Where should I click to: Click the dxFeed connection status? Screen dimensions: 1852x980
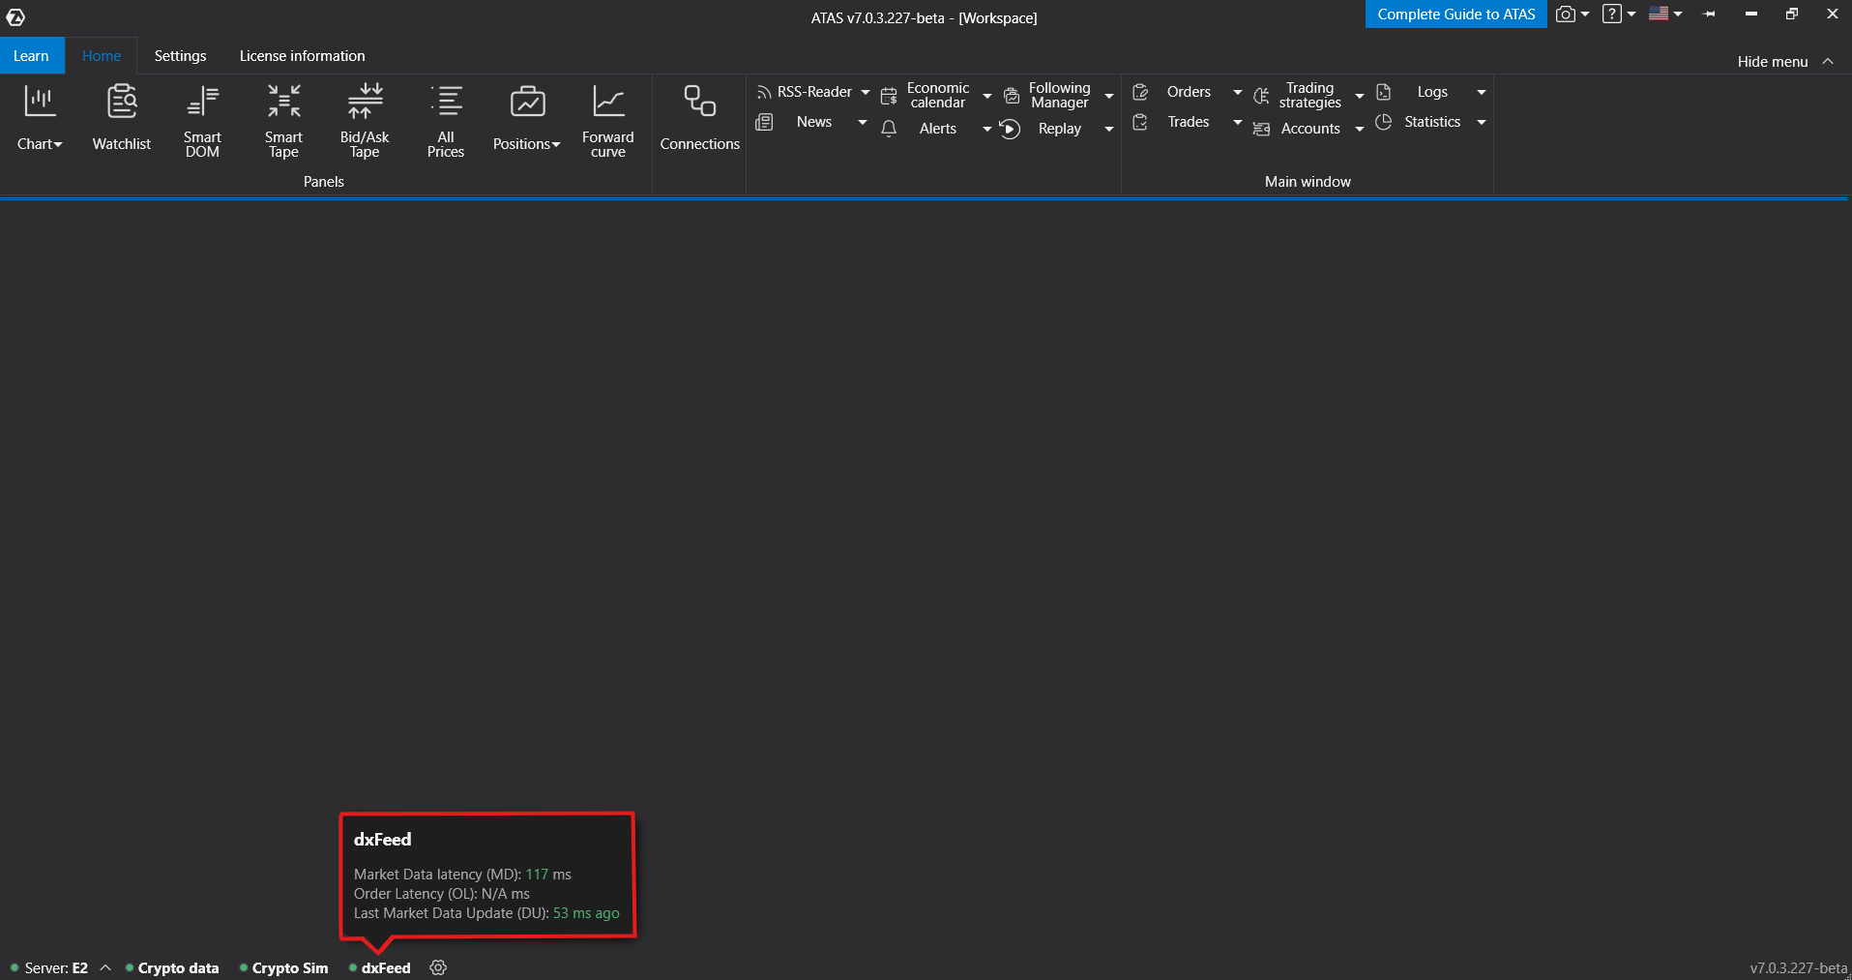click(x=380, y=967)
